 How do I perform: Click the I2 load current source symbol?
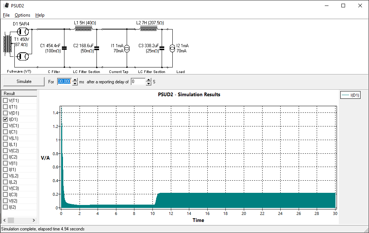pos(172,48)
